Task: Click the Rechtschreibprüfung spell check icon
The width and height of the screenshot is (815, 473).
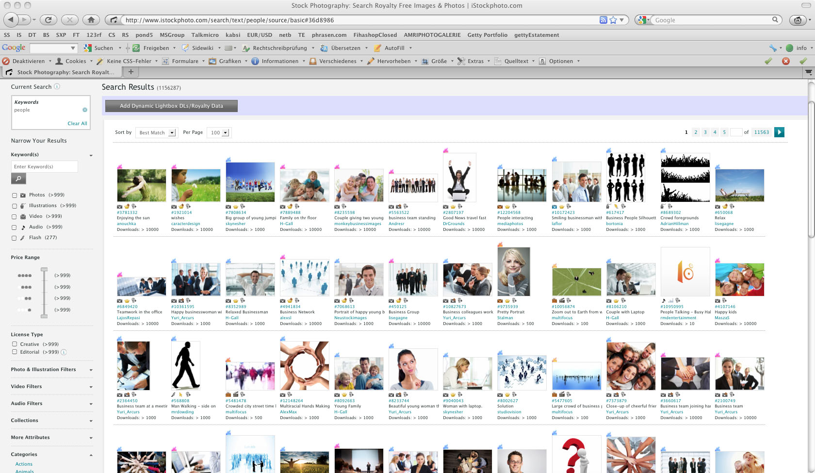Action: pos(246,48)
